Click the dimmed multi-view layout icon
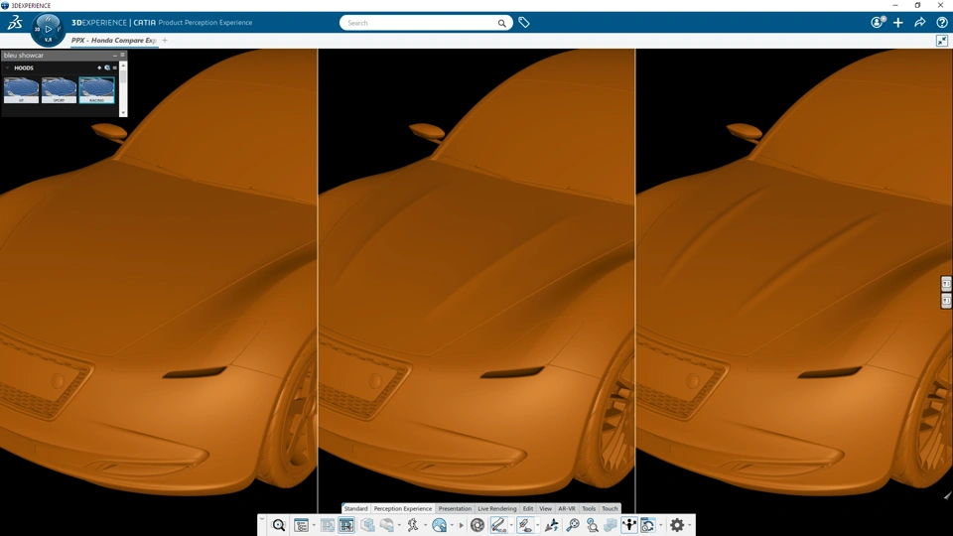 (327, 525)
